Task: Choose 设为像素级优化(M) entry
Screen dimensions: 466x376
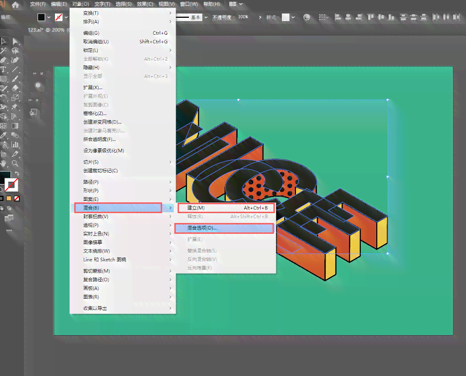Action: click(123, 151)
